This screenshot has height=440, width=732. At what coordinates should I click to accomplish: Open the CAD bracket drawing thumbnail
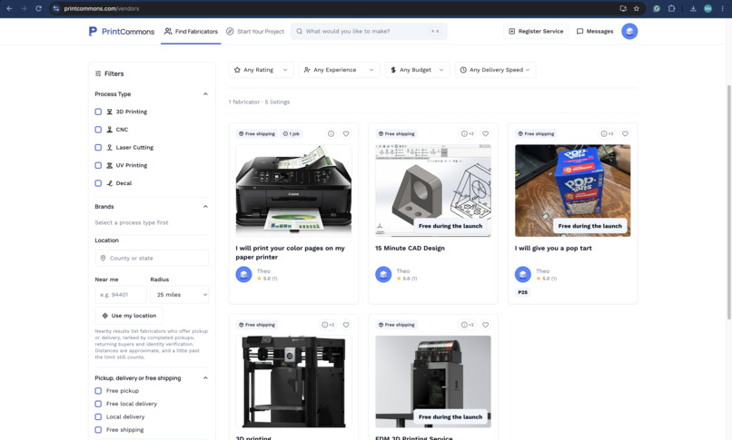(x=433, y=191)
